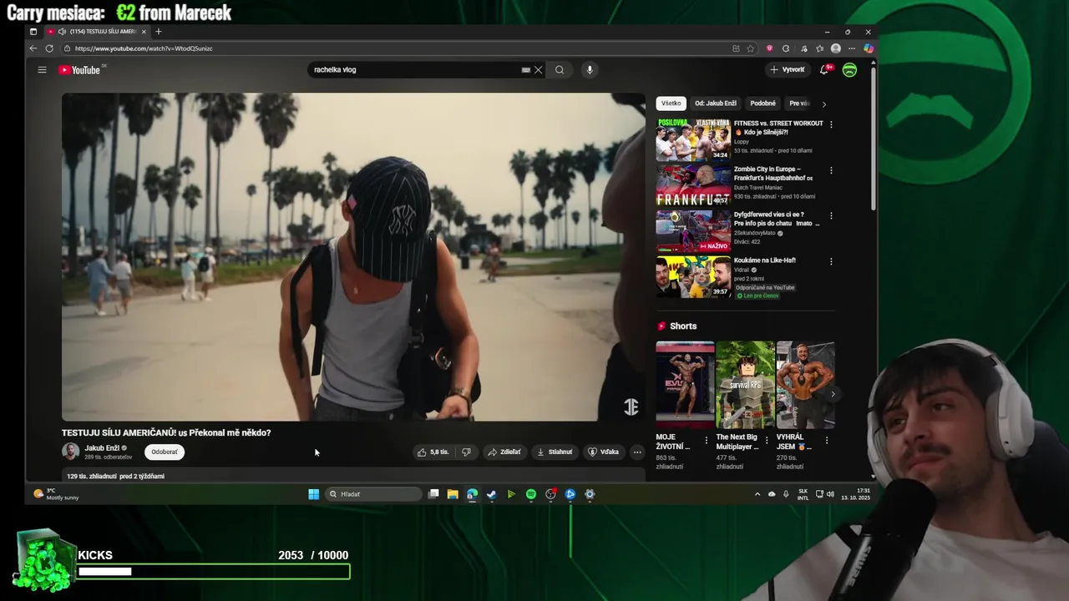Open The Next Big Multiplayer short
This screenshot has width=1069, height=601.
pyautogui.click(x=745, y=385)
